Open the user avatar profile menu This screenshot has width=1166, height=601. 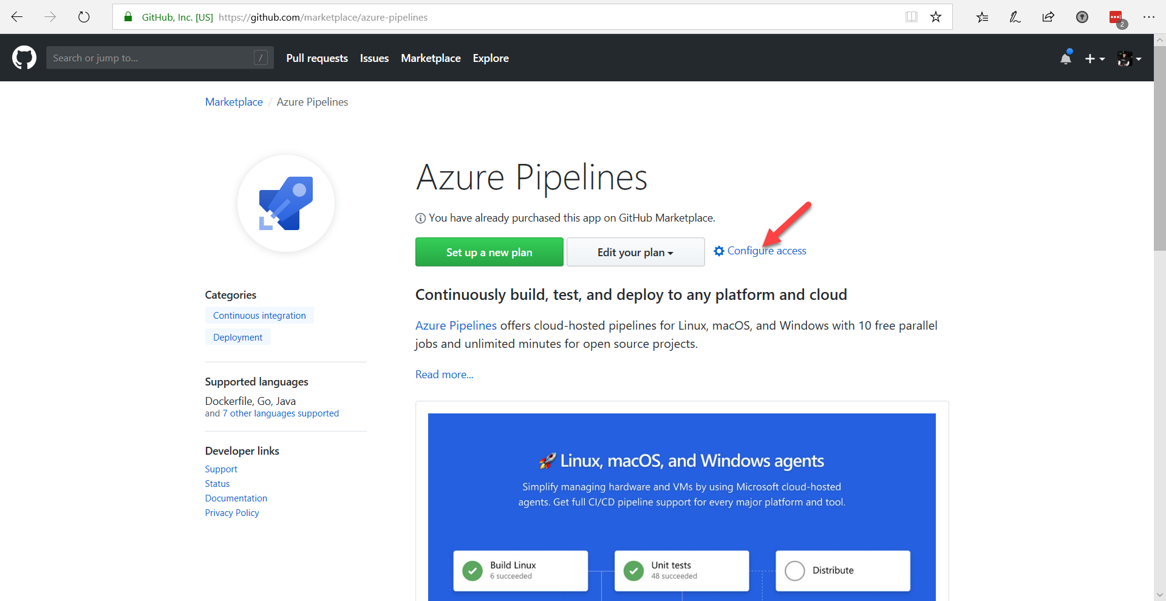pyautogui.click(x=1130, y=58)
